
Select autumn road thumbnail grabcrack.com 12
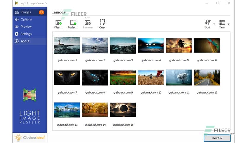(207, 78)
